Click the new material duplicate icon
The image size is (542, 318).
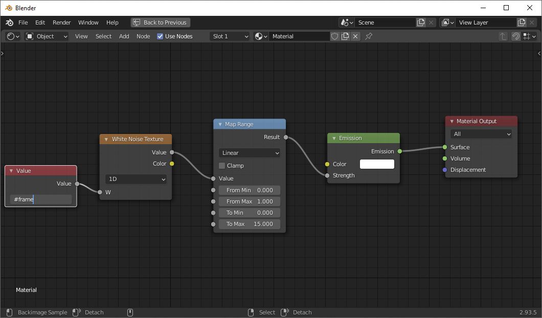click(345, 36)
